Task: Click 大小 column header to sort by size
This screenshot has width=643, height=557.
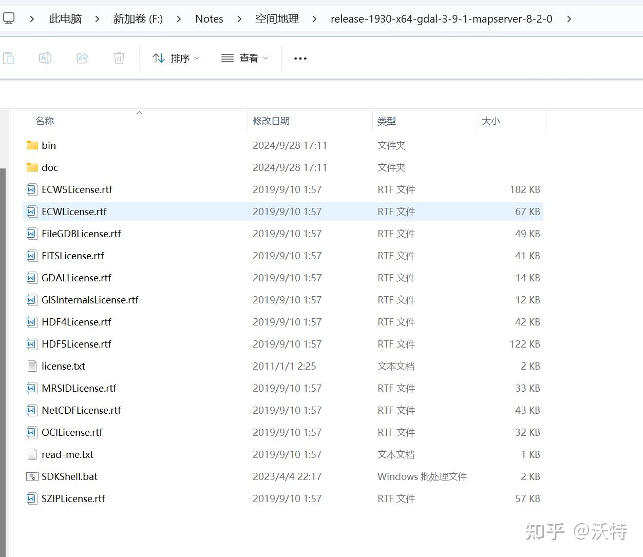Action: [x=491, y=121]
